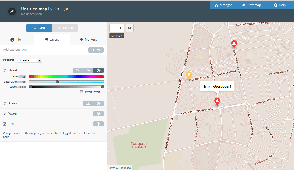Click the add custom layer plus button

tap(96, 50)
